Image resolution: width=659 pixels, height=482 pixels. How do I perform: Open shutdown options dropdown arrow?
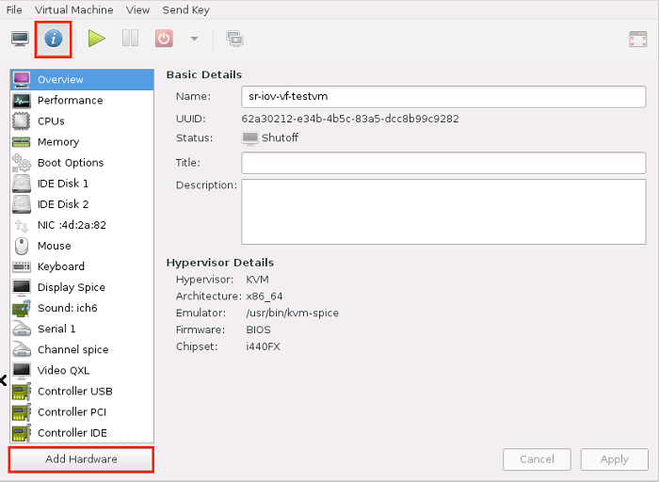click(194, 39)
